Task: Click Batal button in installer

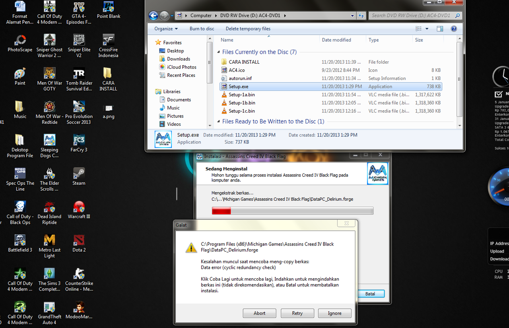Action: click(370, 294)
